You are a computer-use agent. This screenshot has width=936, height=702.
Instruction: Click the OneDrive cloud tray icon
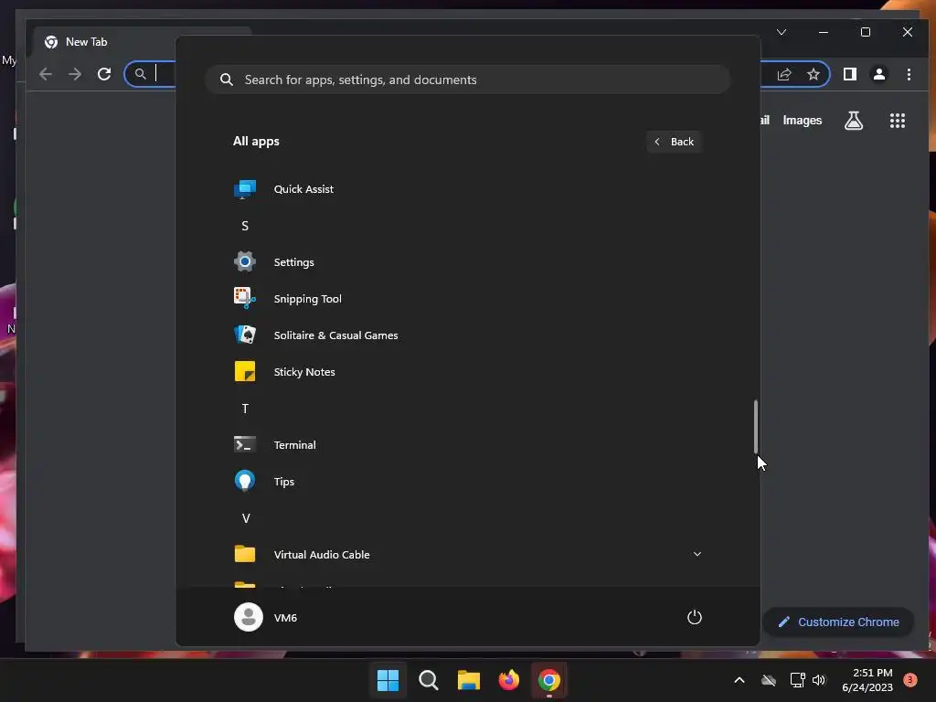pos(769,680)
